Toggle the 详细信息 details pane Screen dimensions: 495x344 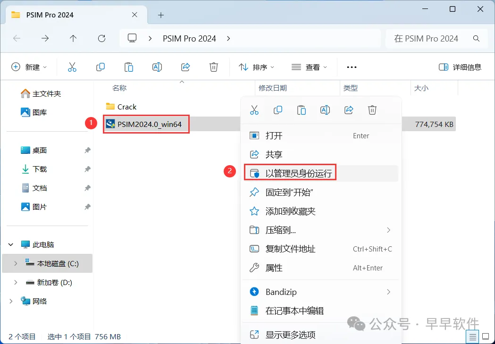[460, 67]
